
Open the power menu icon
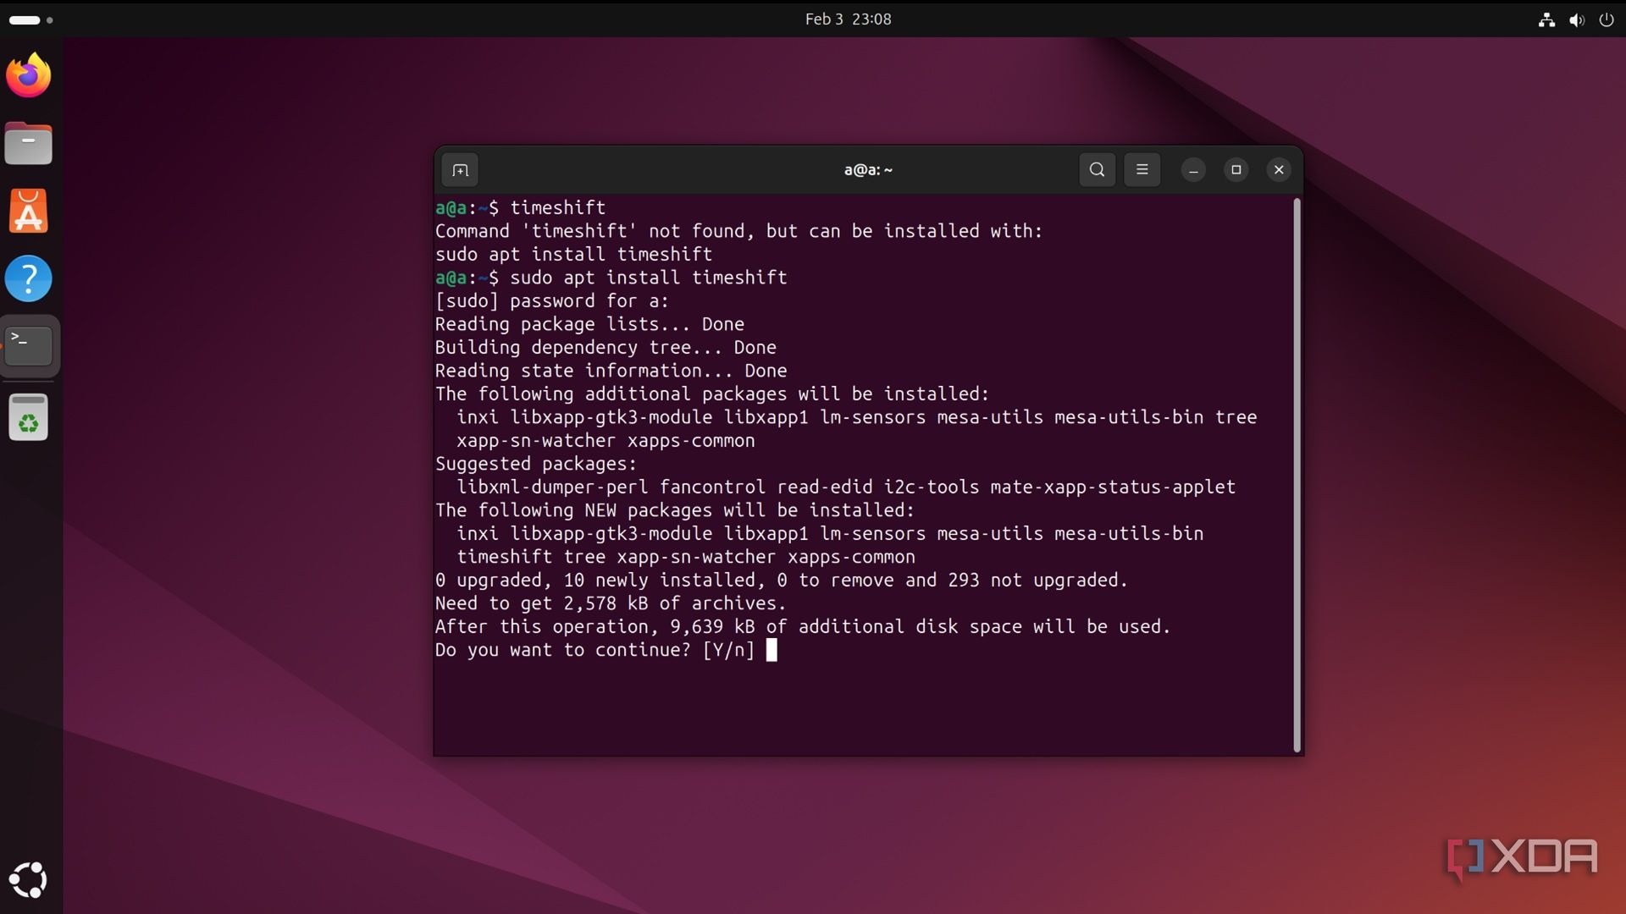[1607, 19]
